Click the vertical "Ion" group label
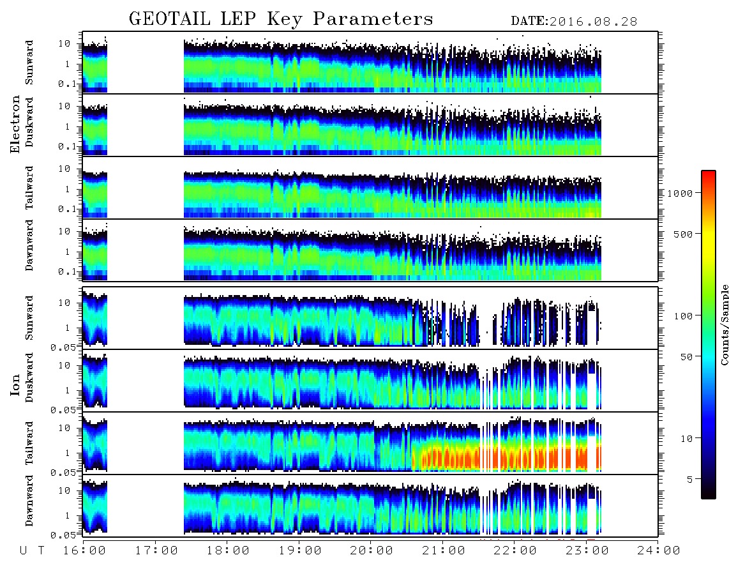Screen dimensions: 729x562 click(15, 384)
